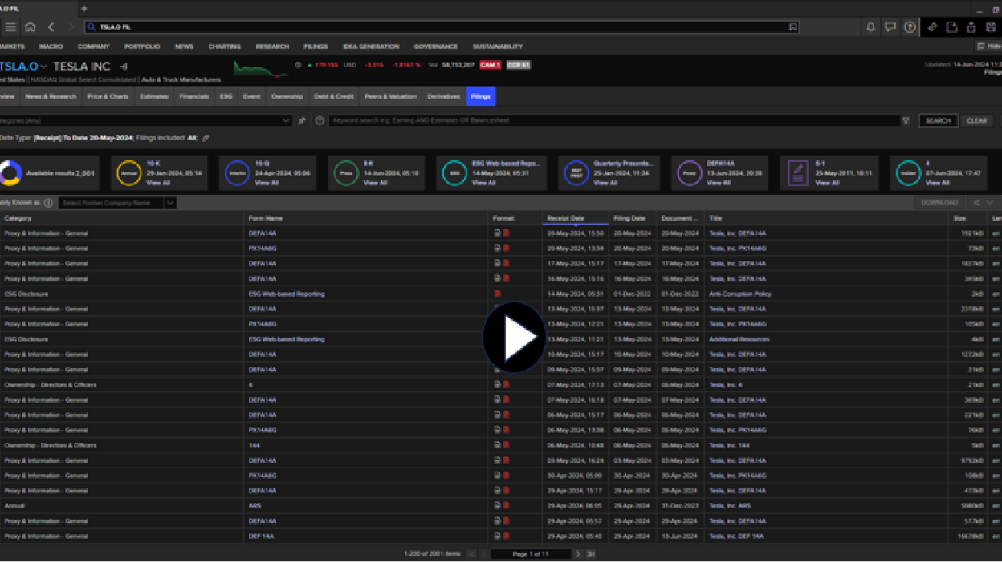The image size is (1002, 563).
Task: Click the filter icon in keyword search
Action: 906,121
